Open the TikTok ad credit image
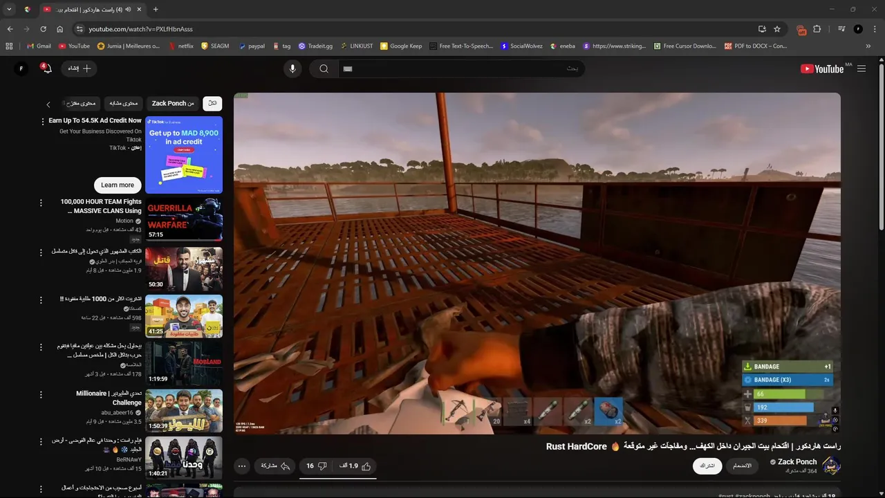This screenshot has height=498, width=885. tap(184, 155)
